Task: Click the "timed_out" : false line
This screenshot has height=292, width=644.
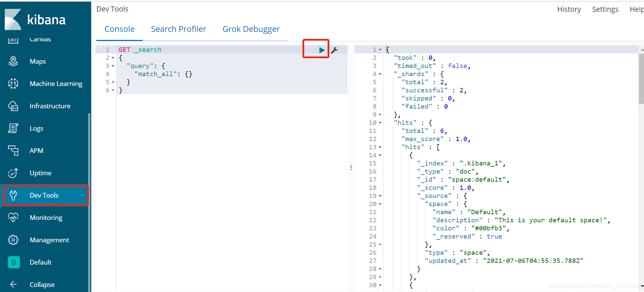Action: pyautogui.click(x=432, y=66)
